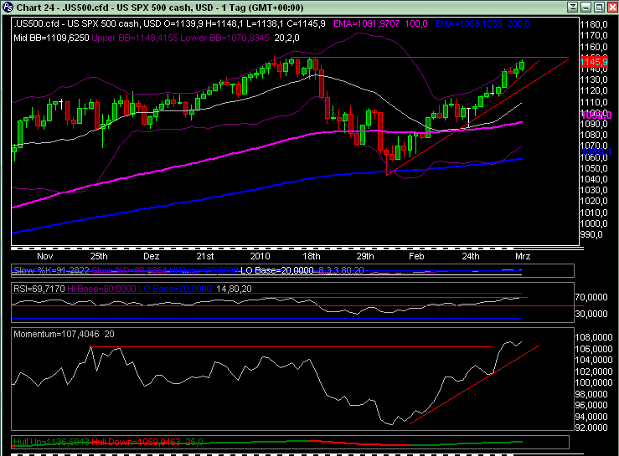Click the 29th date label on time axis
619x456 pixels.
coord(365,256)
